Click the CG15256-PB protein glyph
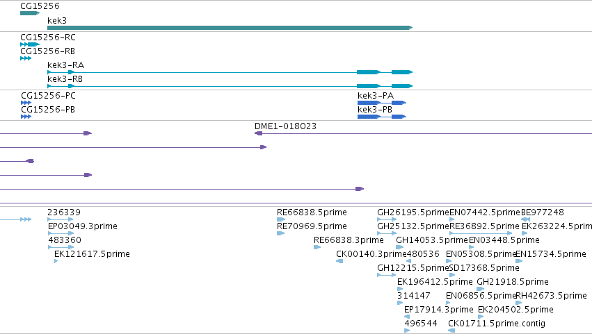 26,117
